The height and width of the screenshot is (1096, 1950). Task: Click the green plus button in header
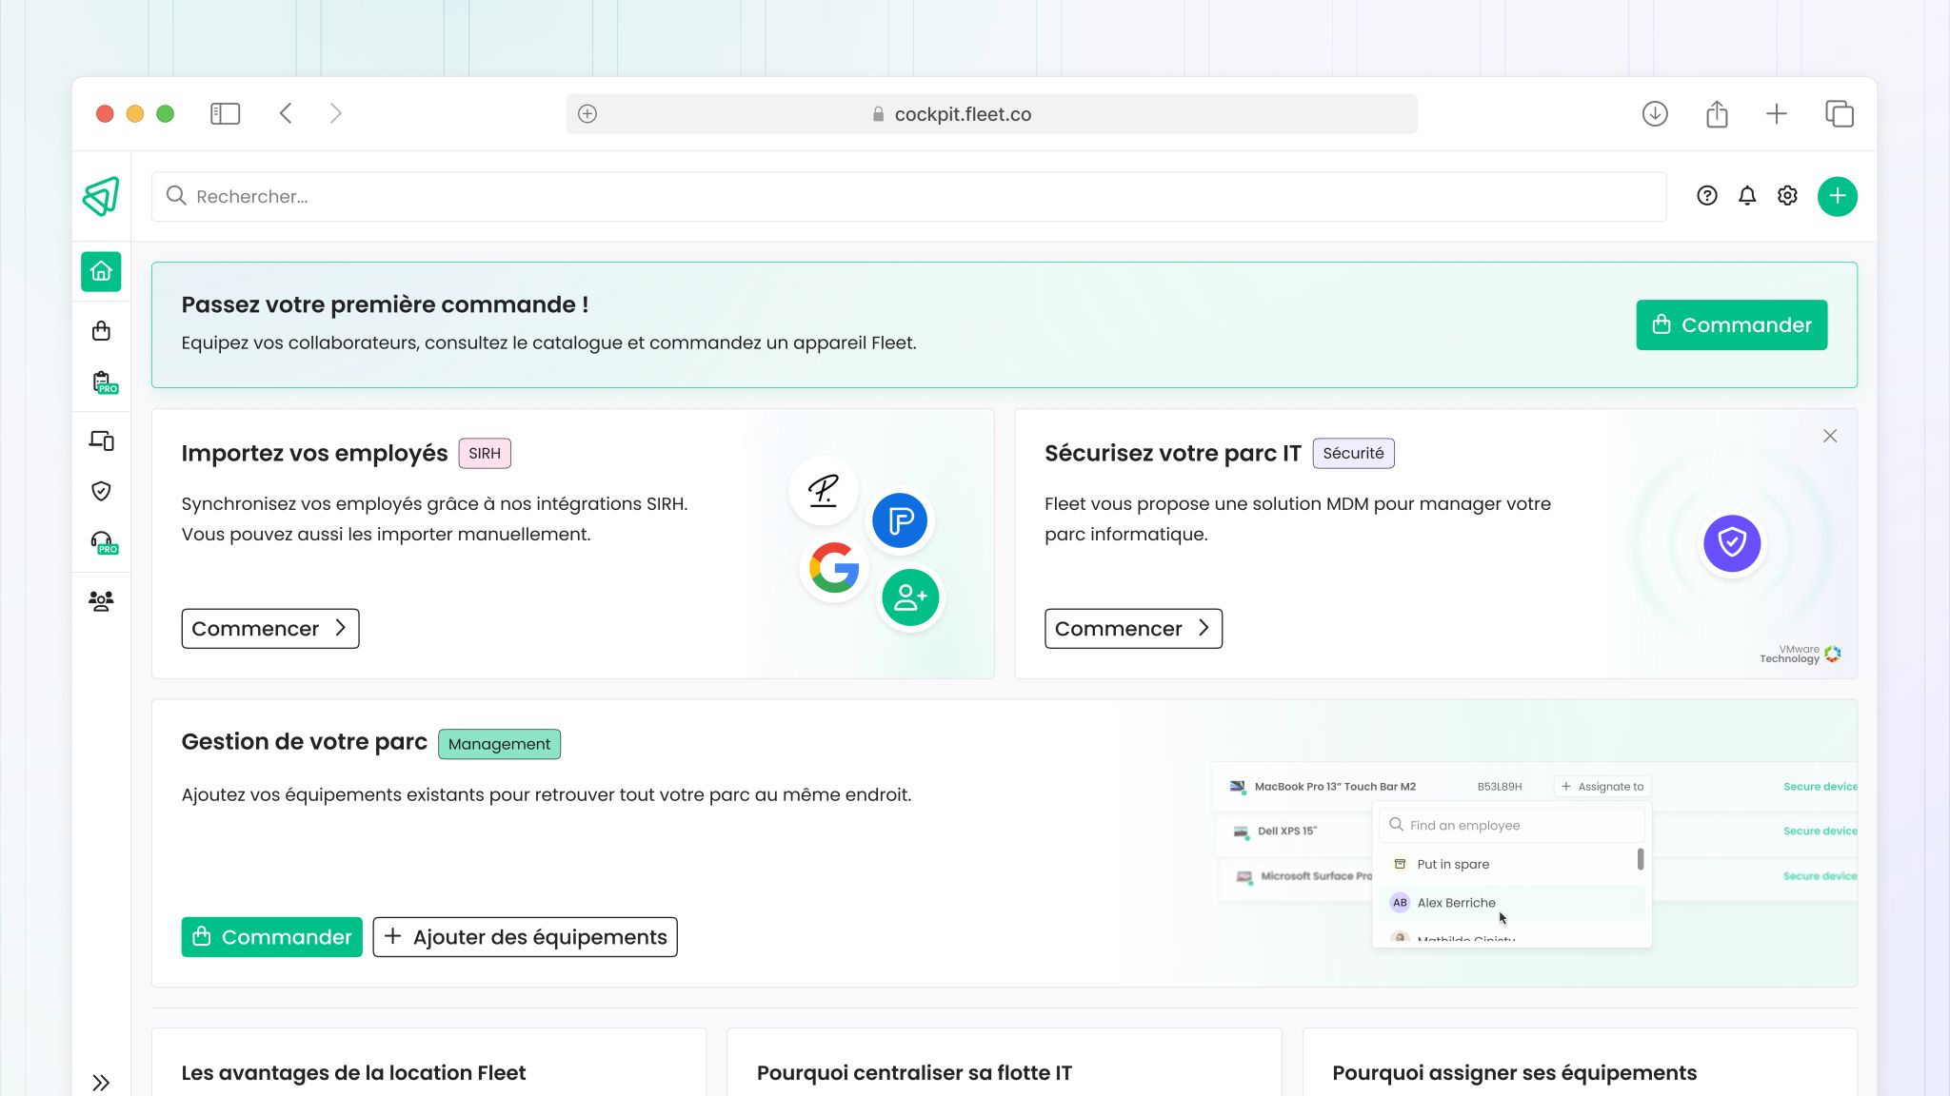(x=1837, y=197)
